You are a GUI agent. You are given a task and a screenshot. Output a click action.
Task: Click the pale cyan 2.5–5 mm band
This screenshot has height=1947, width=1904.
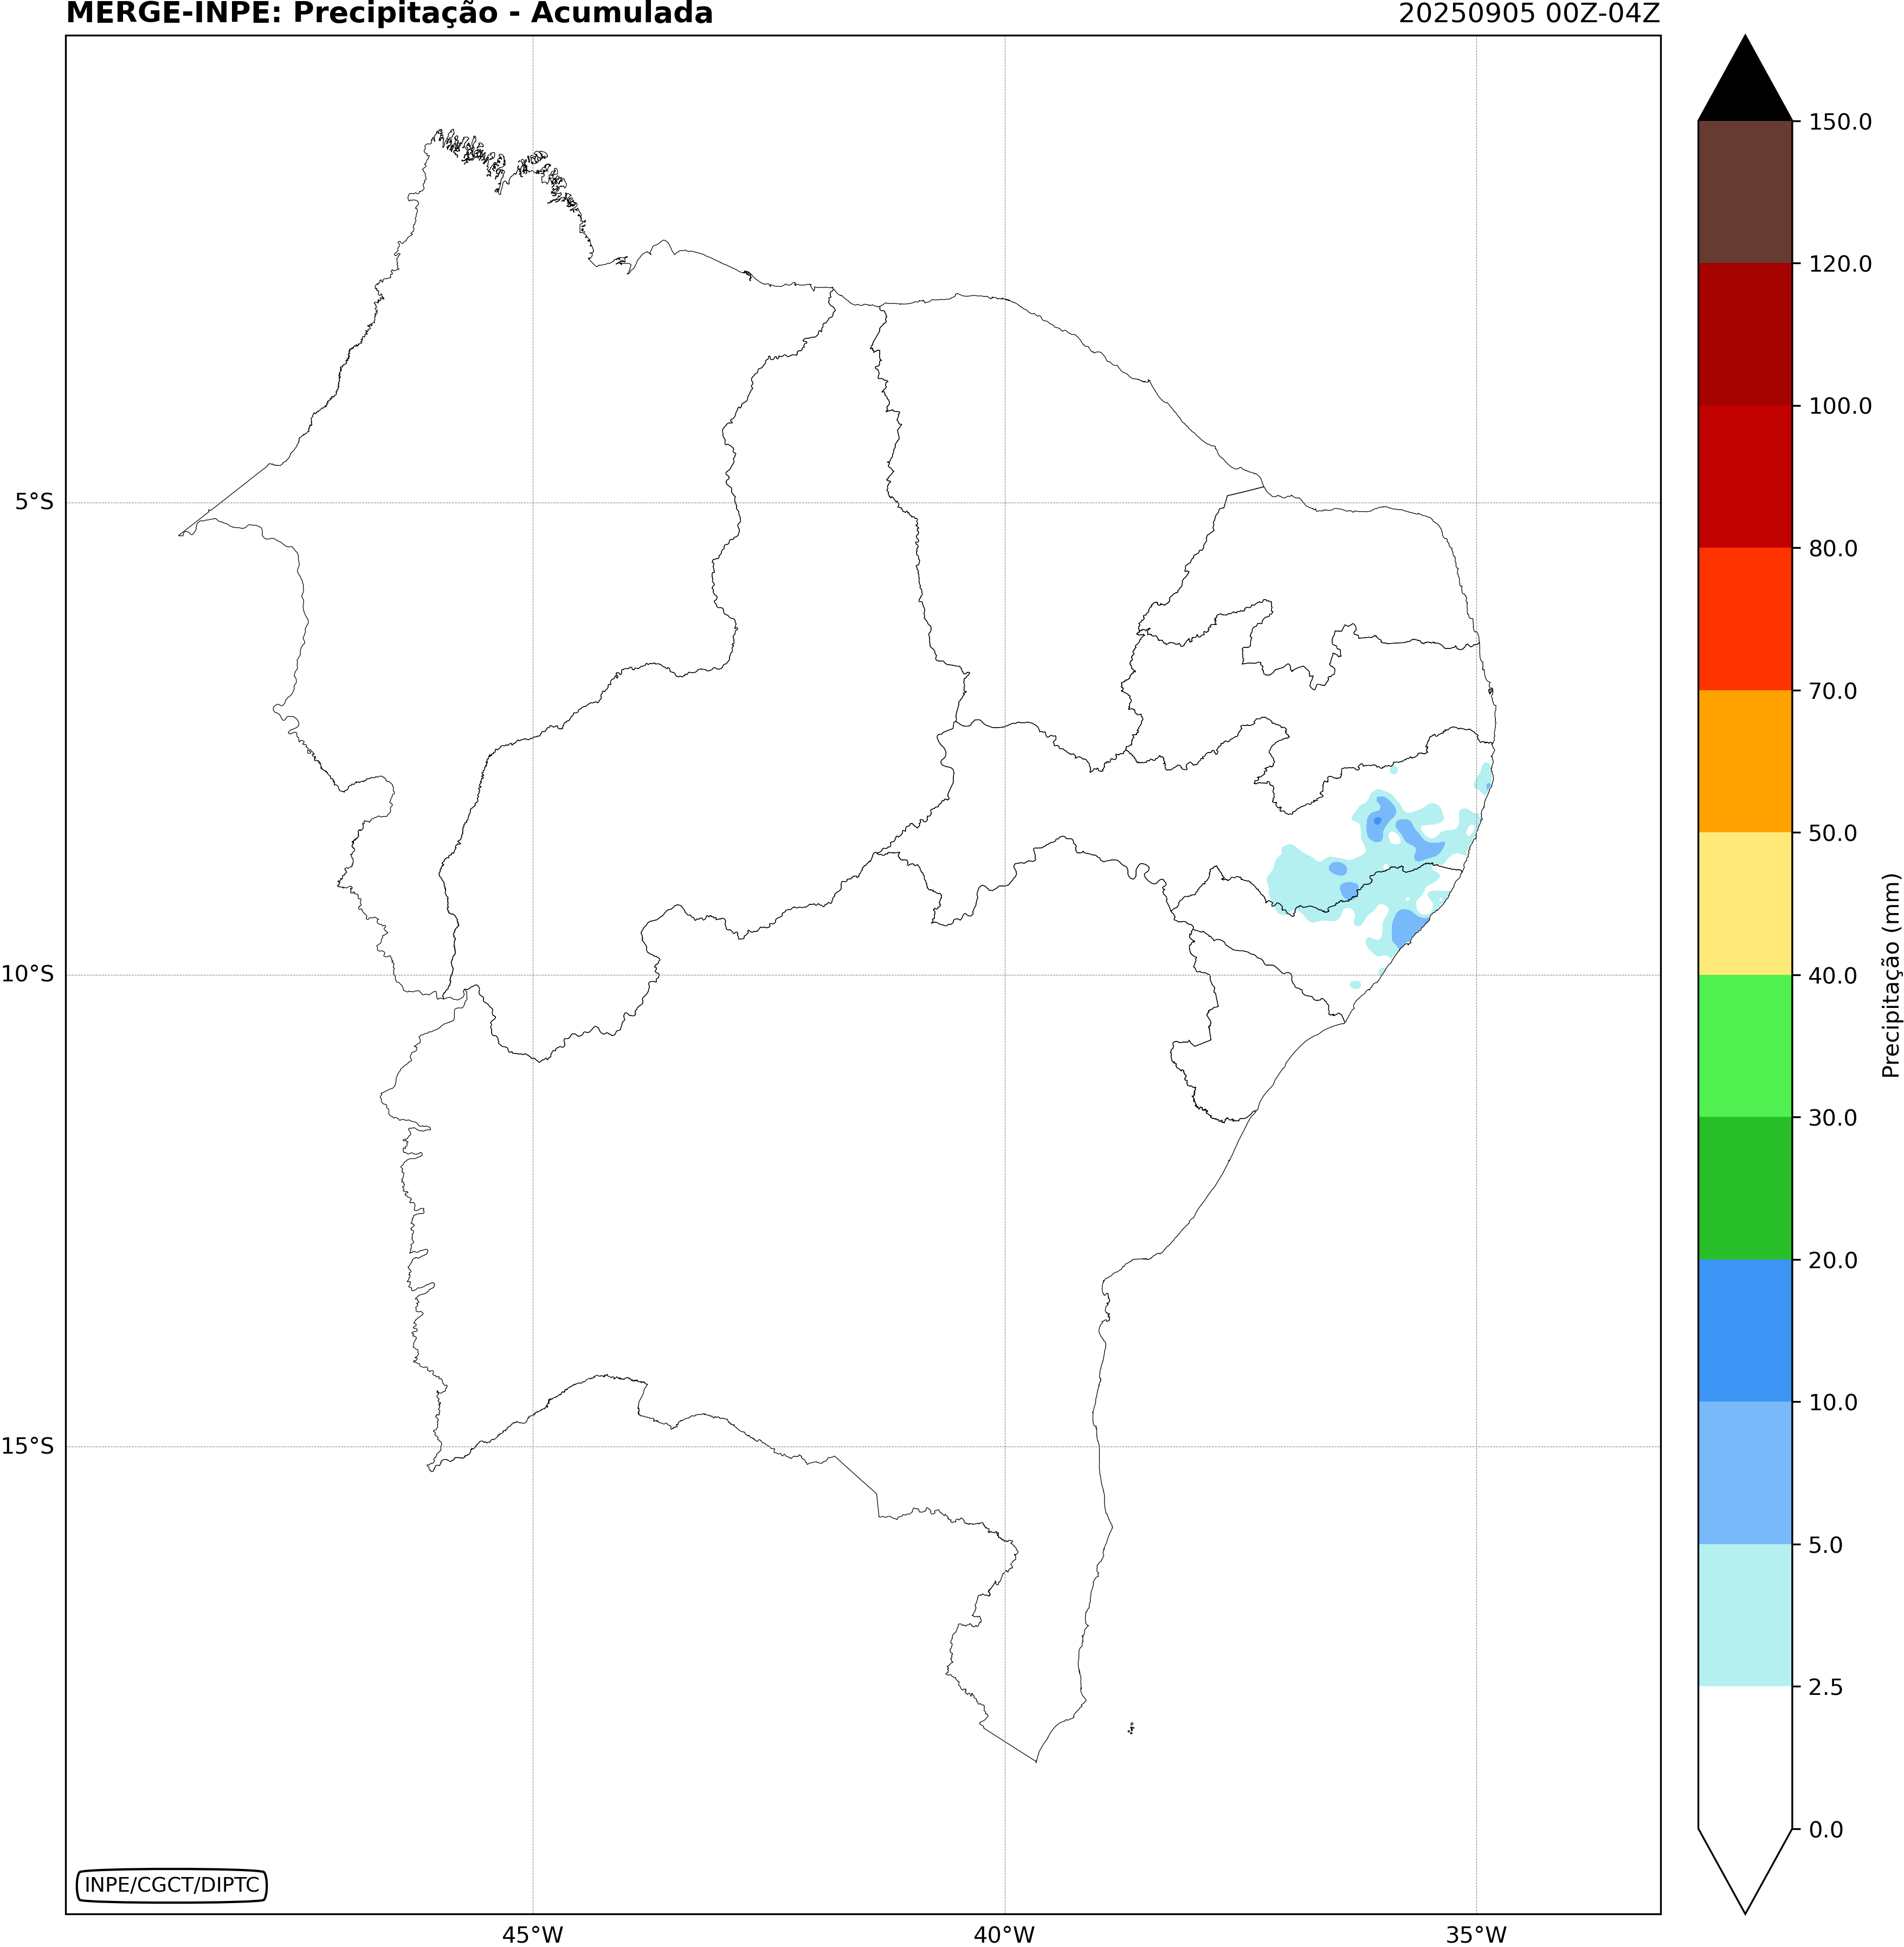[1745, 1615]
